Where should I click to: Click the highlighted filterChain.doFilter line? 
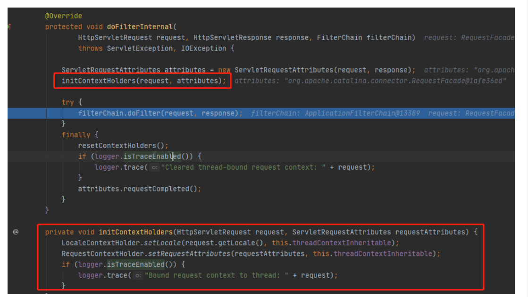click(261, 113)
